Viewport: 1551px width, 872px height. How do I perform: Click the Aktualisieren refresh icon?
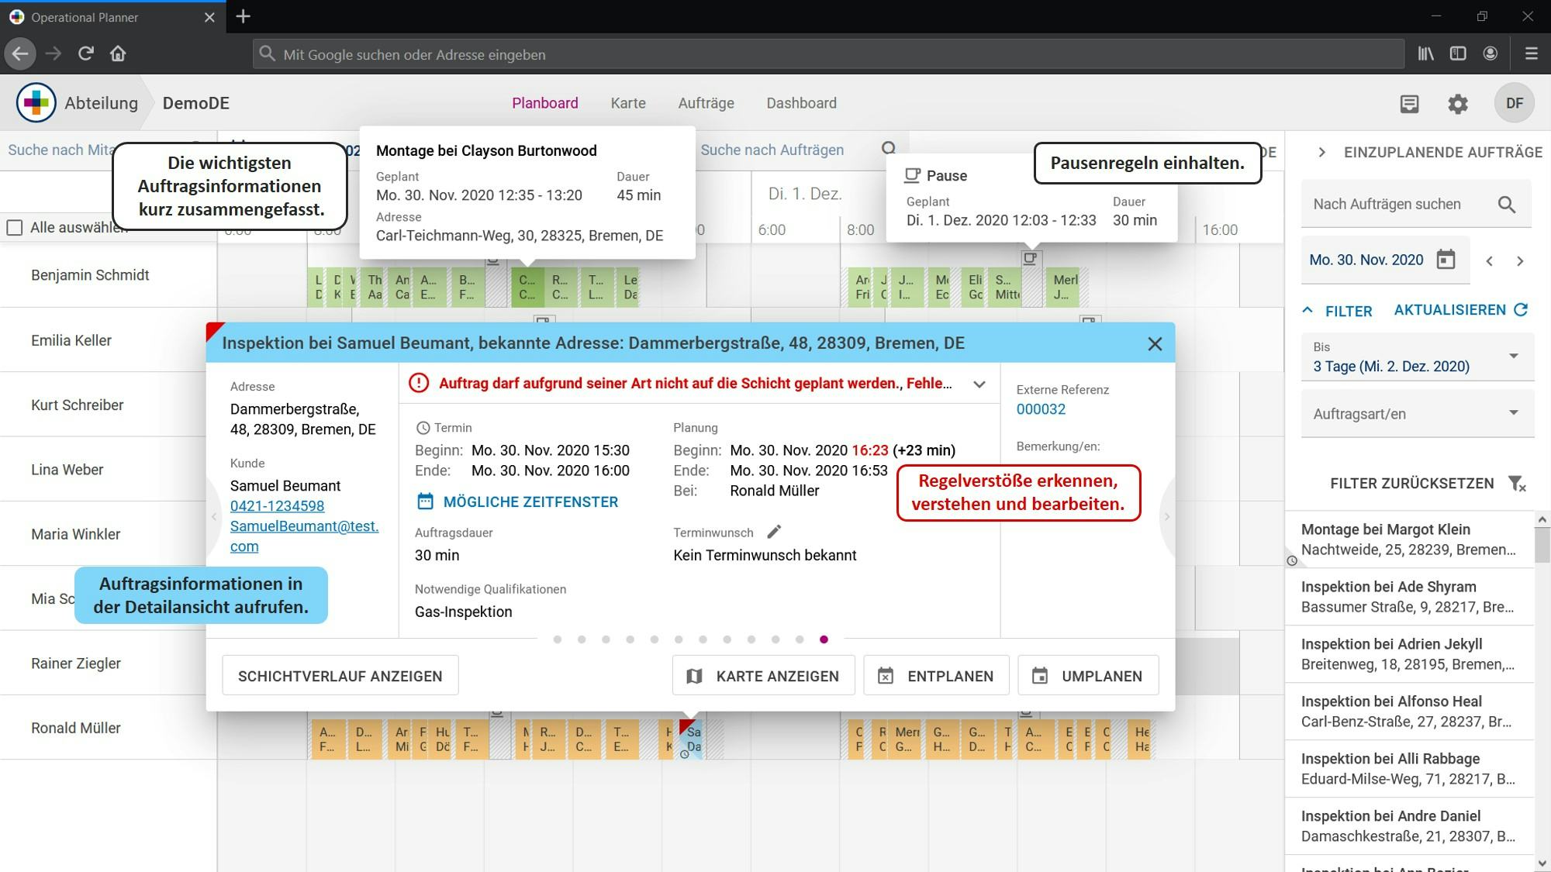[1521, 310]
